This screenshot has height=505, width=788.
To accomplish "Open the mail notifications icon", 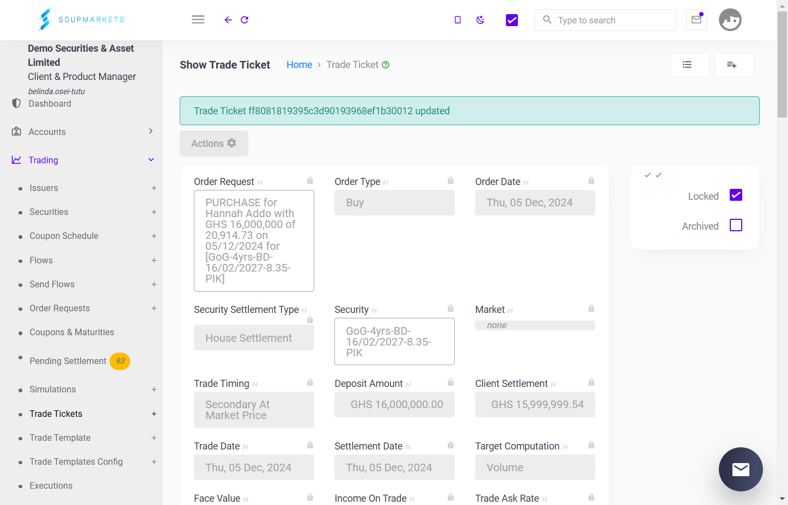I will tap(697, 20).
